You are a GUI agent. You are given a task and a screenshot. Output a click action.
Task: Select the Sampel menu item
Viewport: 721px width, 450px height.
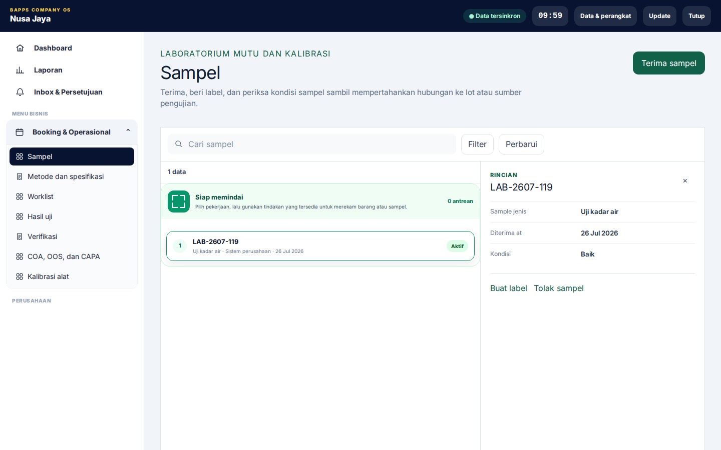click(72, 156)
